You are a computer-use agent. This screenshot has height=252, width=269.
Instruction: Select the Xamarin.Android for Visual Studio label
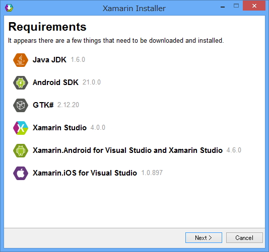127,150
